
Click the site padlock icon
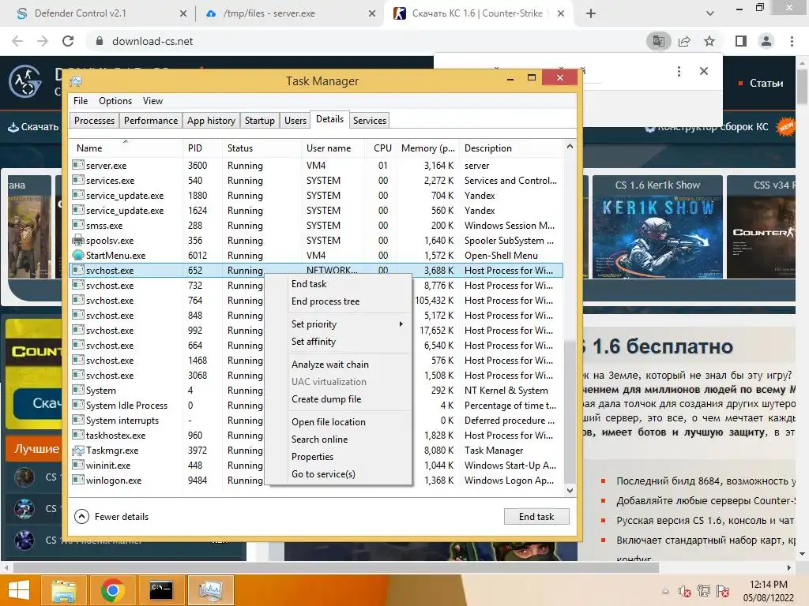[100, 41]
